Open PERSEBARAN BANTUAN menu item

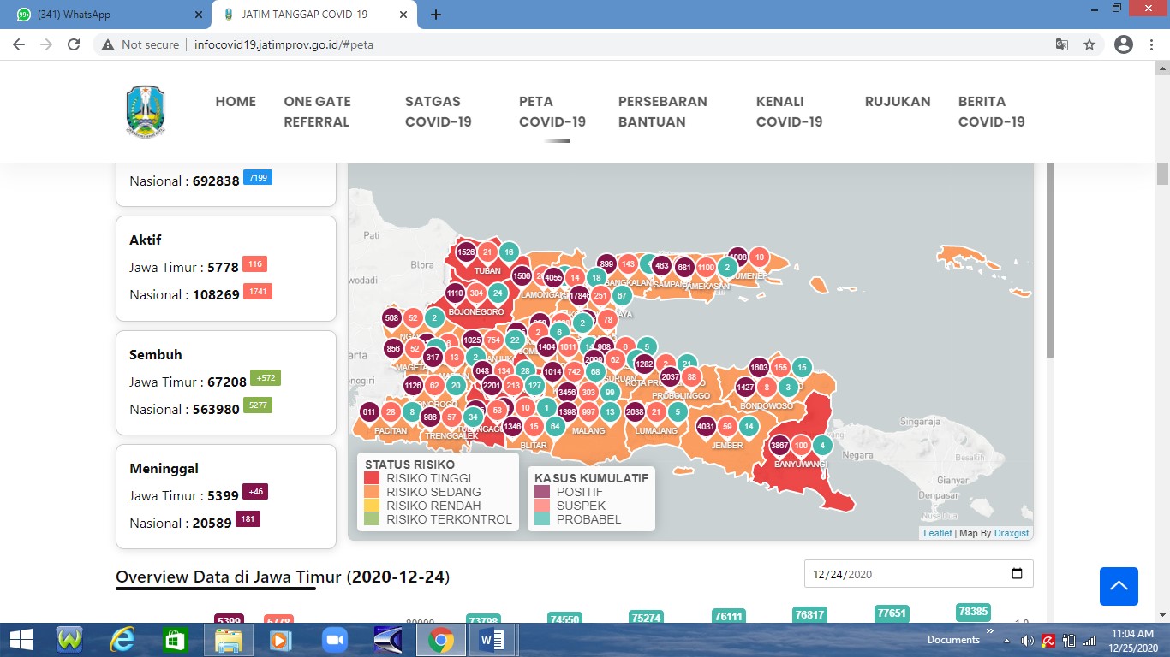(663, 111)
